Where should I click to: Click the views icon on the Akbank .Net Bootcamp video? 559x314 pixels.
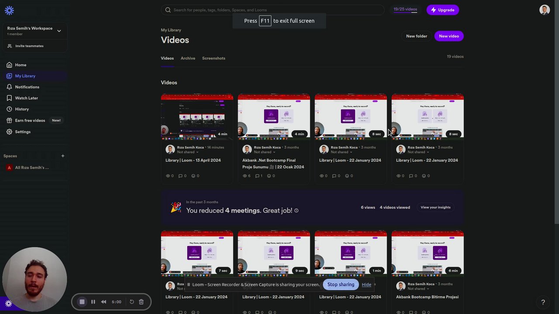245,176
